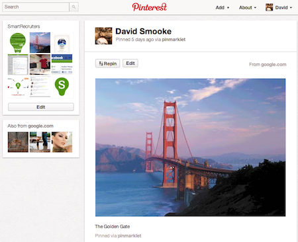Focus the Search input field
Image resolution: width=298 pixels, height=242 pixels.
coord(36,7)
